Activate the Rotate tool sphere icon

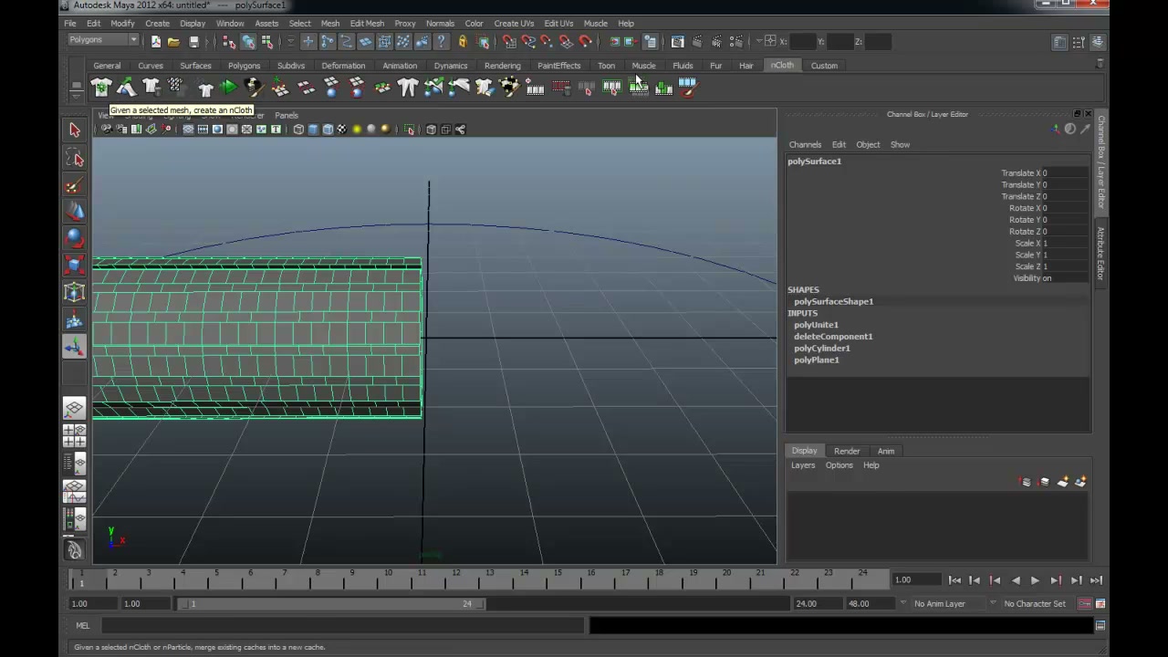75,238
